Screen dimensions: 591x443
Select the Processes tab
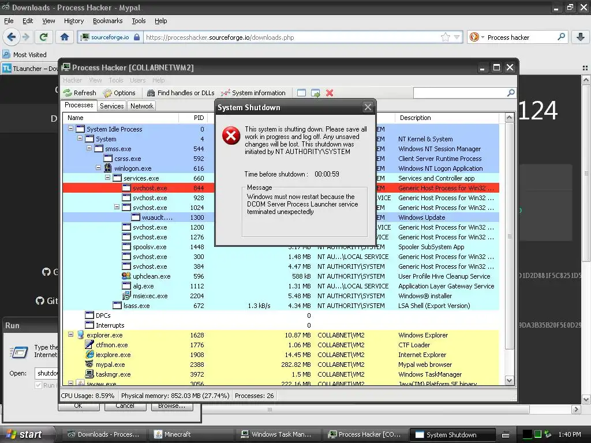pyautogui.click(x=78, y=105)
